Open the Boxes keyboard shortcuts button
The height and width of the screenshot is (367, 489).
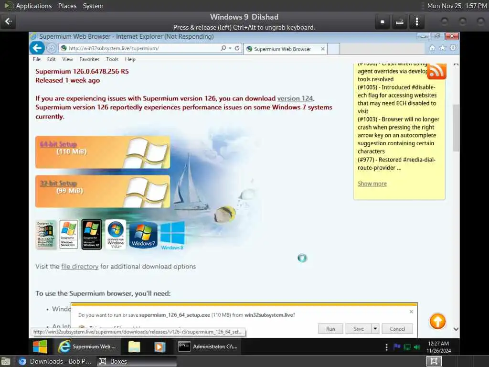[400, 22]
